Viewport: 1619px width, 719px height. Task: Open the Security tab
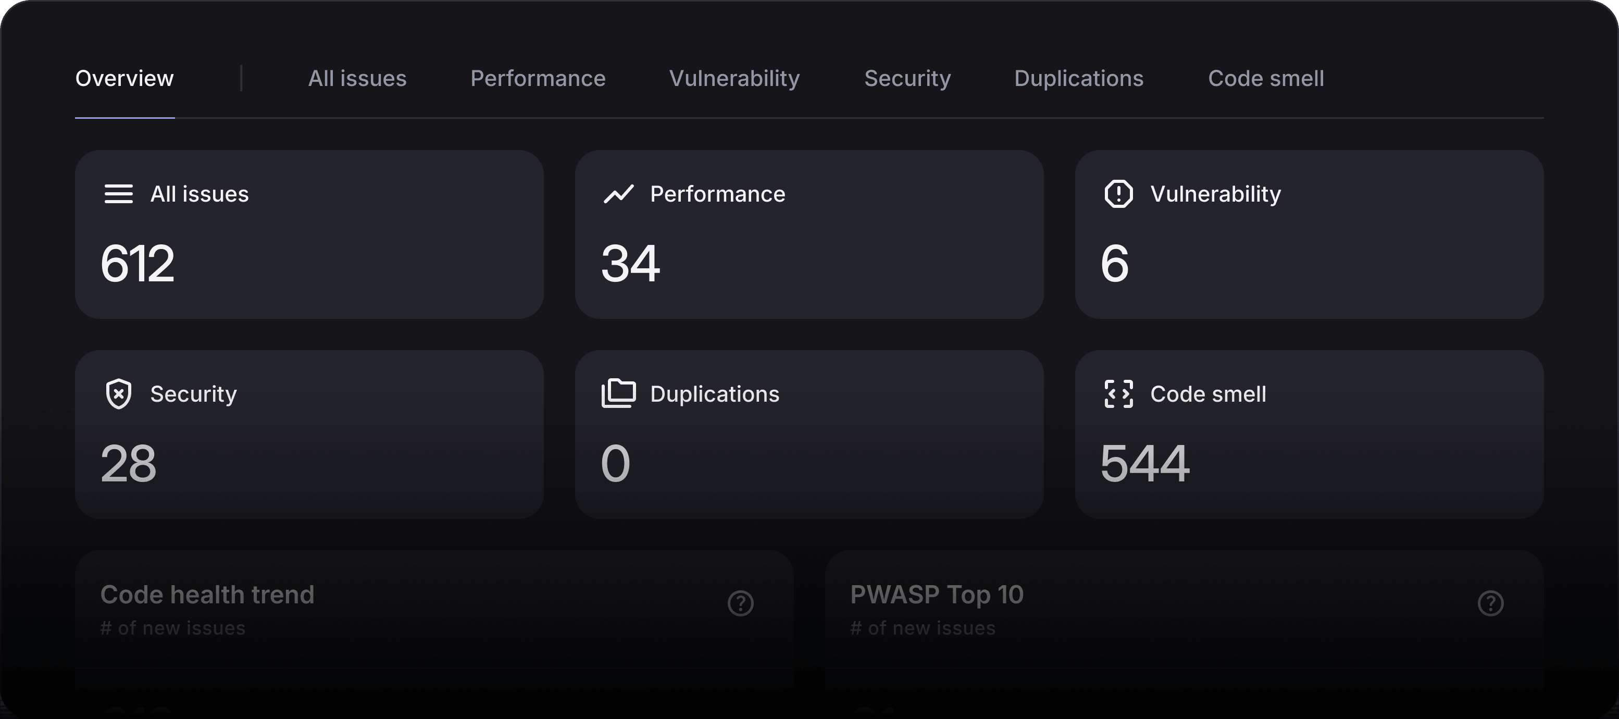tap(907, 78)
